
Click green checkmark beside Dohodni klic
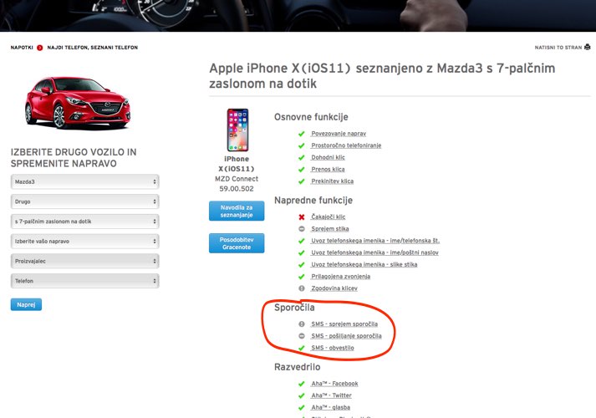302,157
